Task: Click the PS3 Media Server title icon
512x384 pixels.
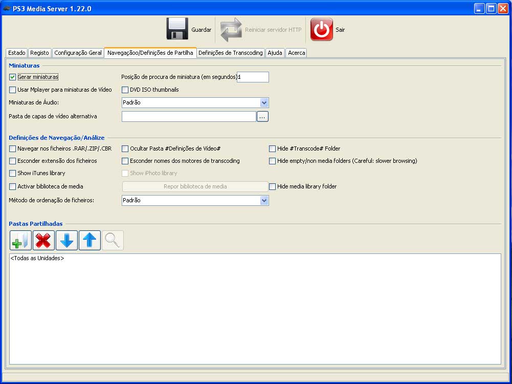Action: pos(7,9)
